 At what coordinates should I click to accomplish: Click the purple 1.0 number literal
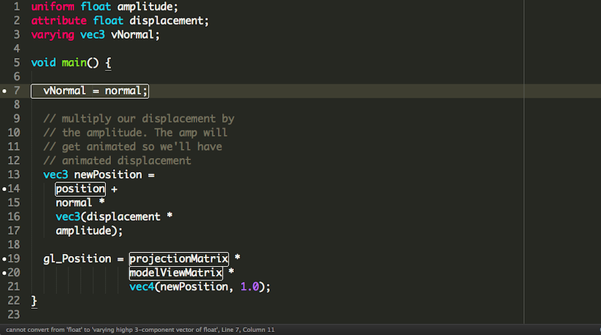[x=249, y=287]
